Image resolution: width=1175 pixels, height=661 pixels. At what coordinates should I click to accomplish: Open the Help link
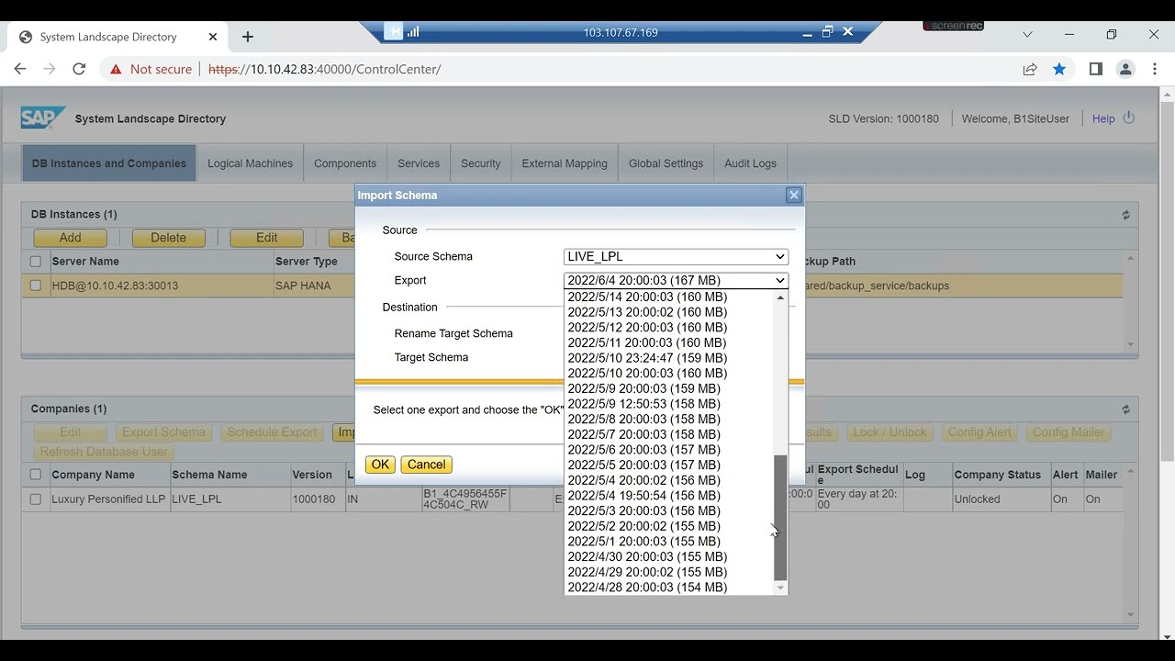pos(1103,118)
